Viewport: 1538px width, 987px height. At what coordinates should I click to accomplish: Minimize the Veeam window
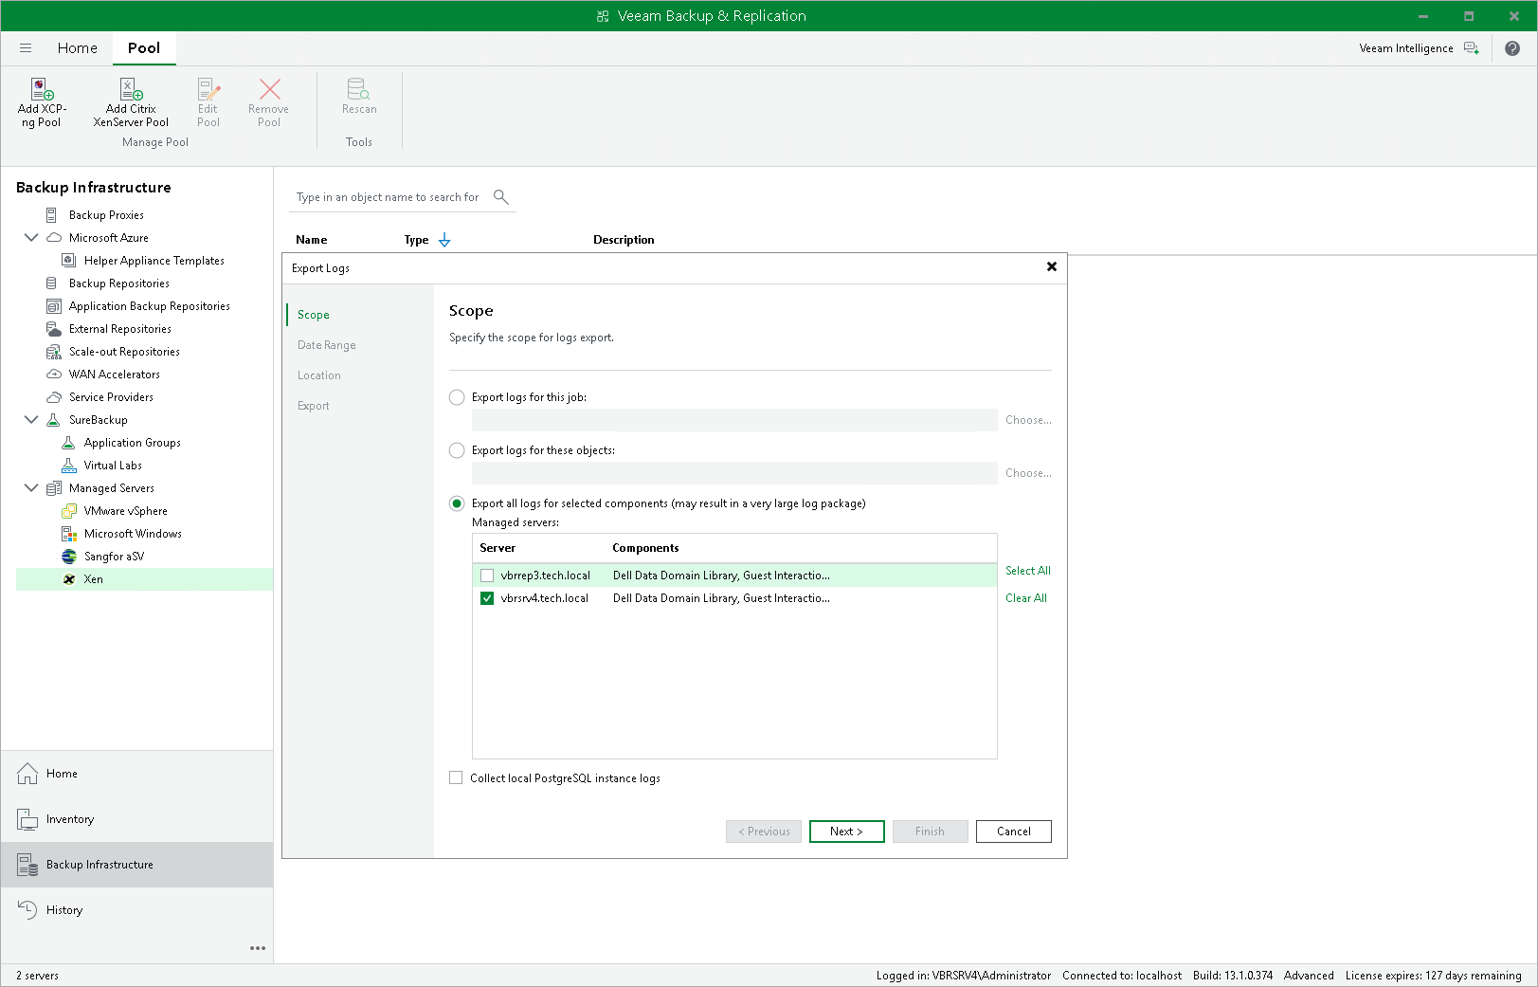click(1422, 16)
